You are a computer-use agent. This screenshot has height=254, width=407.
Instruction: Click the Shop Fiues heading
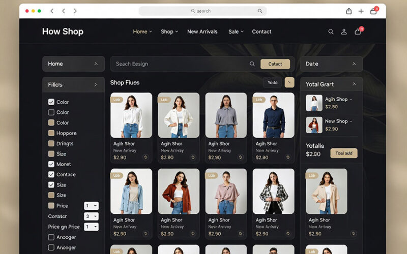pyautogui.click(x=125, y=82)
